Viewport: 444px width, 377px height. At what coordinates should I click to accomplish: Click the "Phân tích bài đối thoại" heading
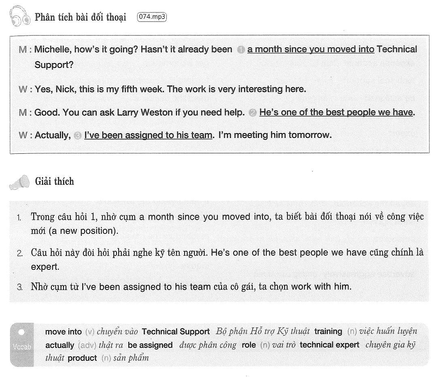(x=81, y=17)
